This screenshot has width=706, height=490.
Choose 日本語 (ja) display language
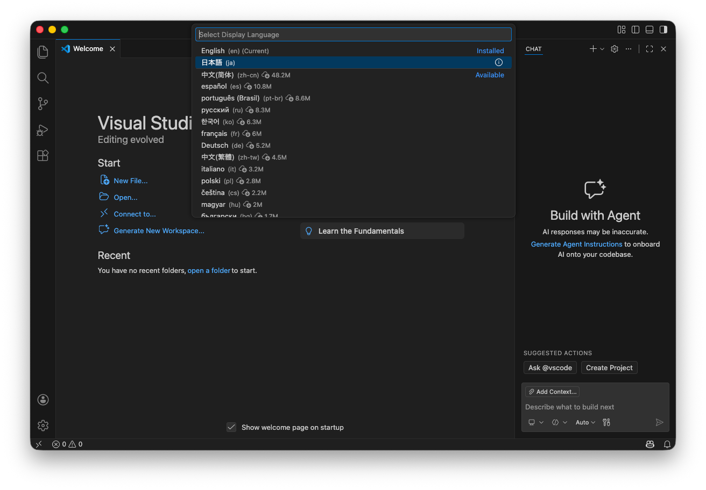click(x=354, y=62)
